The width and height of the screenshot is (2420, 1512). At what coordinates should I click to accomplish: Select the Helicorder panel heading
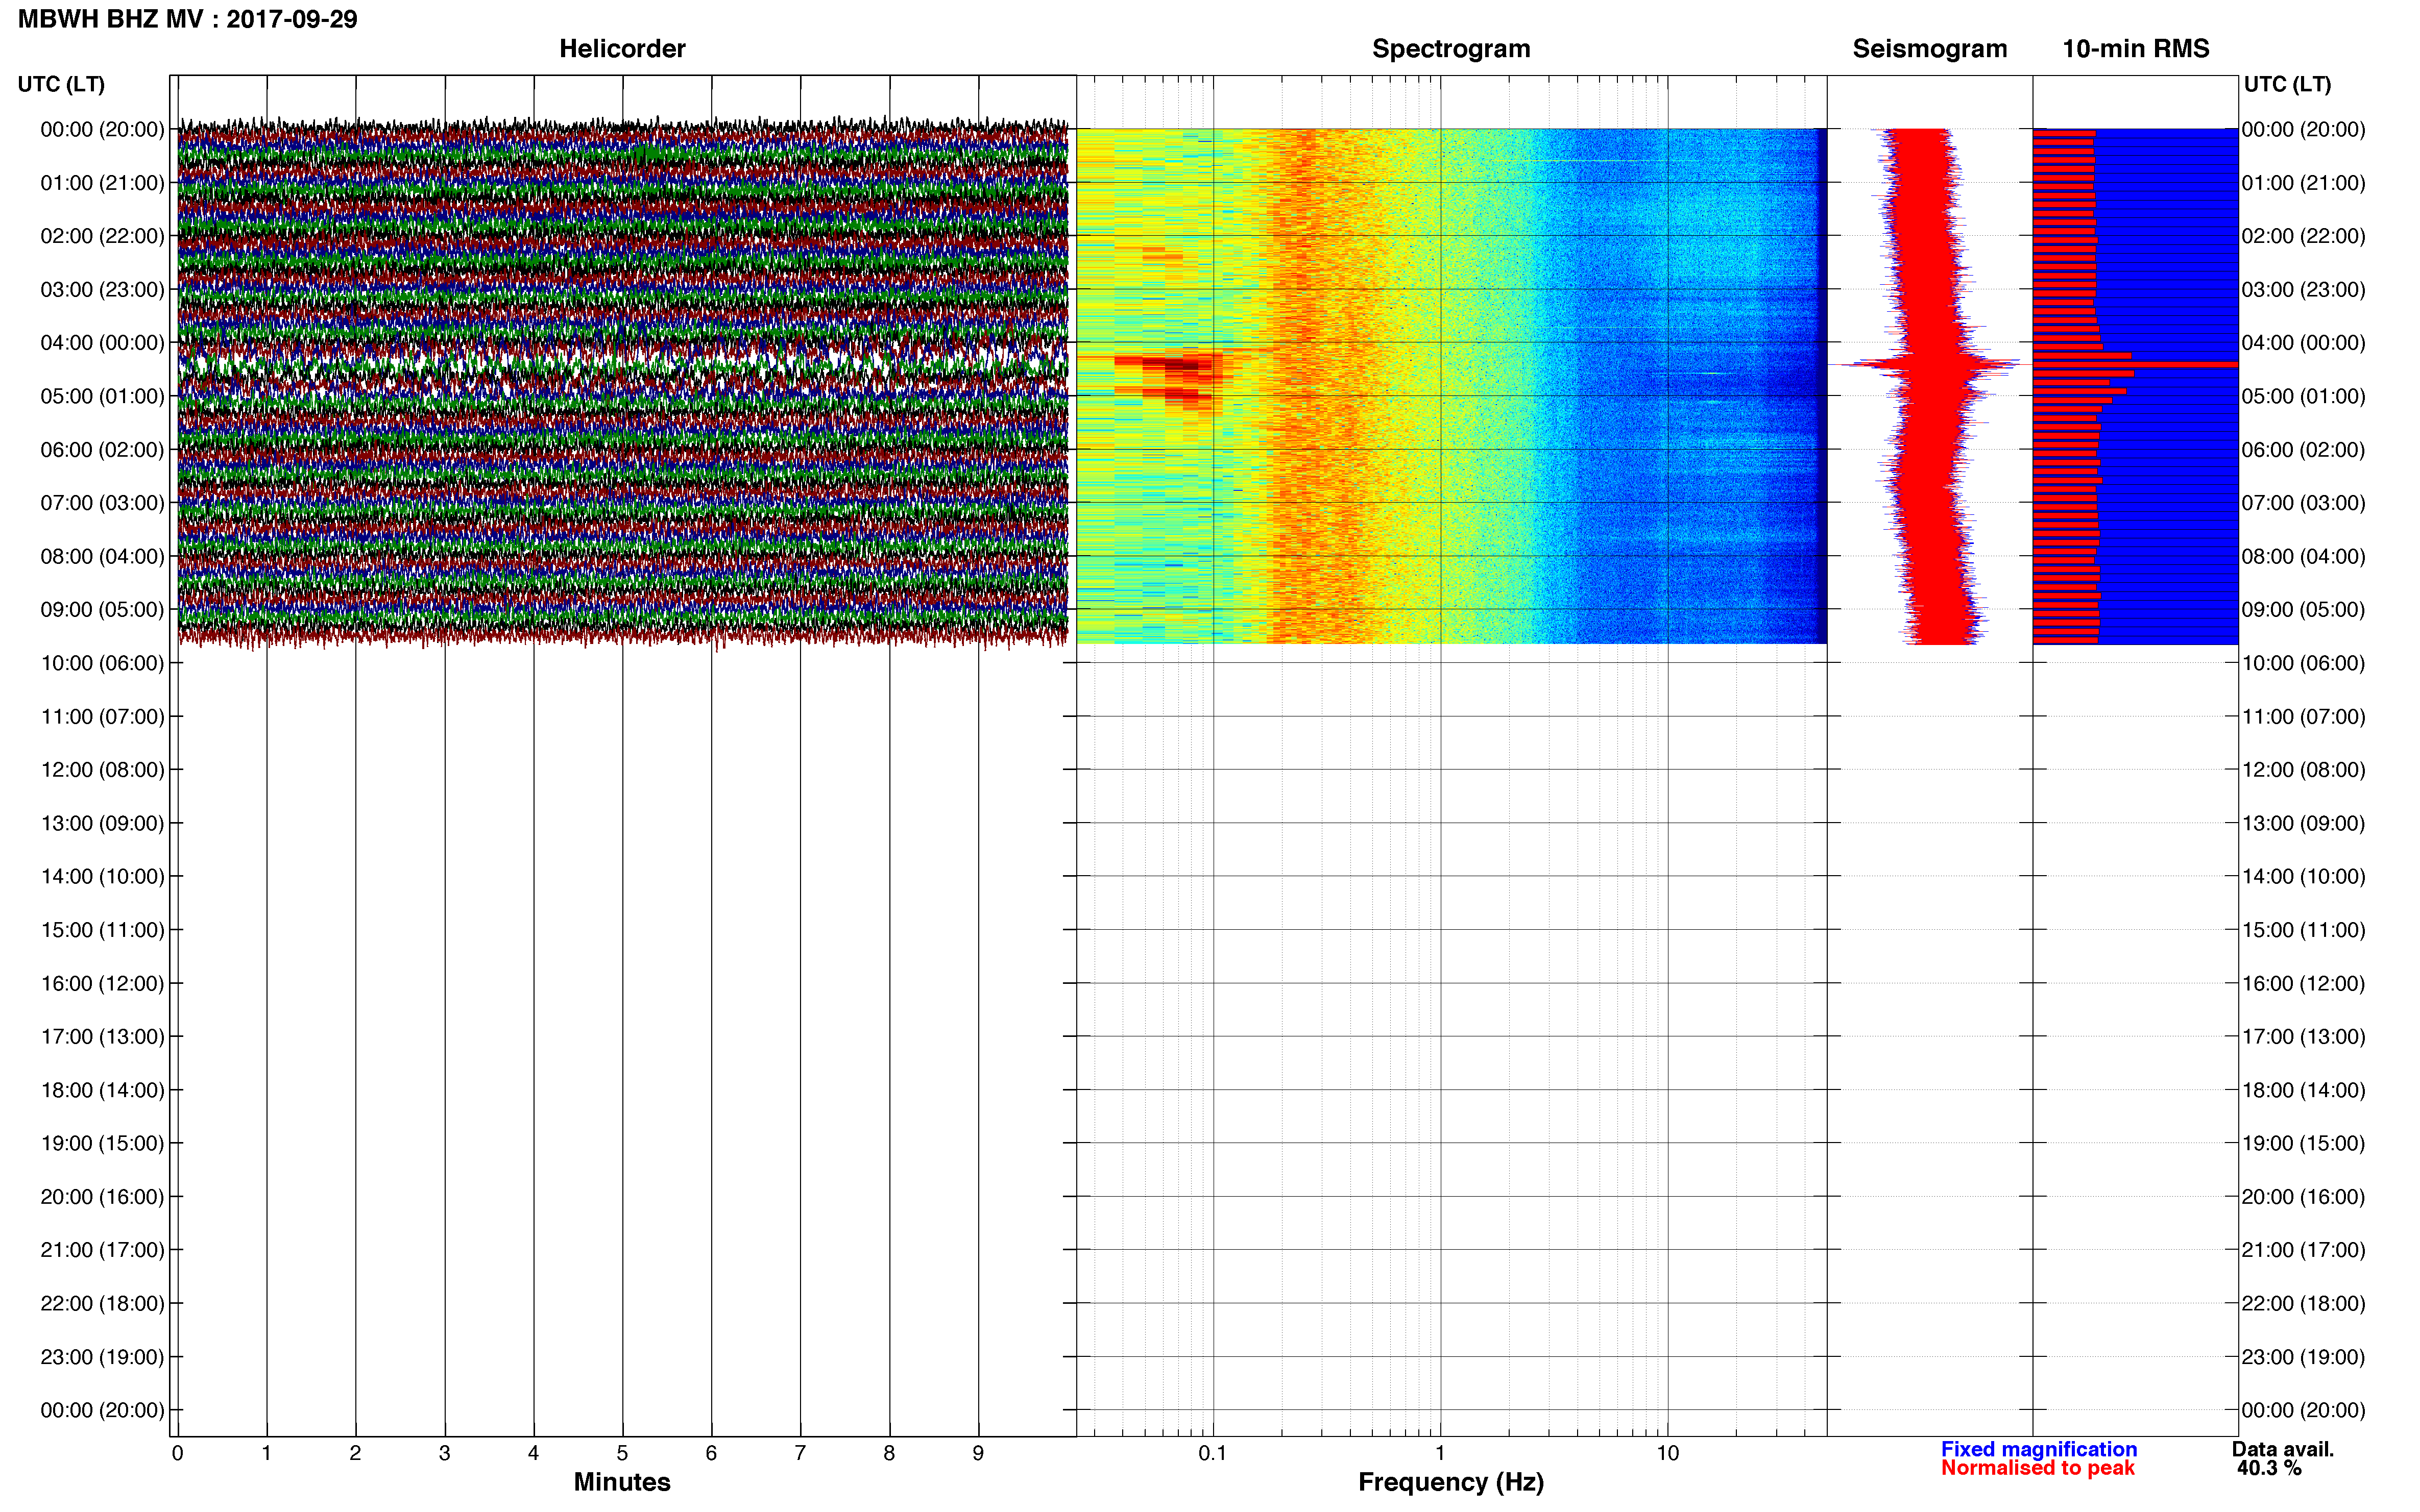622,49
